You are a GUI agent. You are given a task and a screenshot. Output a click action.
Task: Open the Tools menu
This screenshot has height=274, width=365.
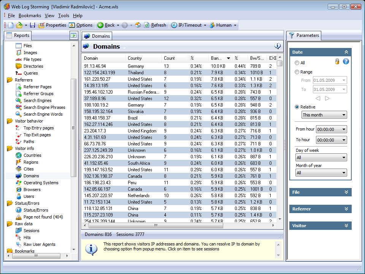coord(63,16)
